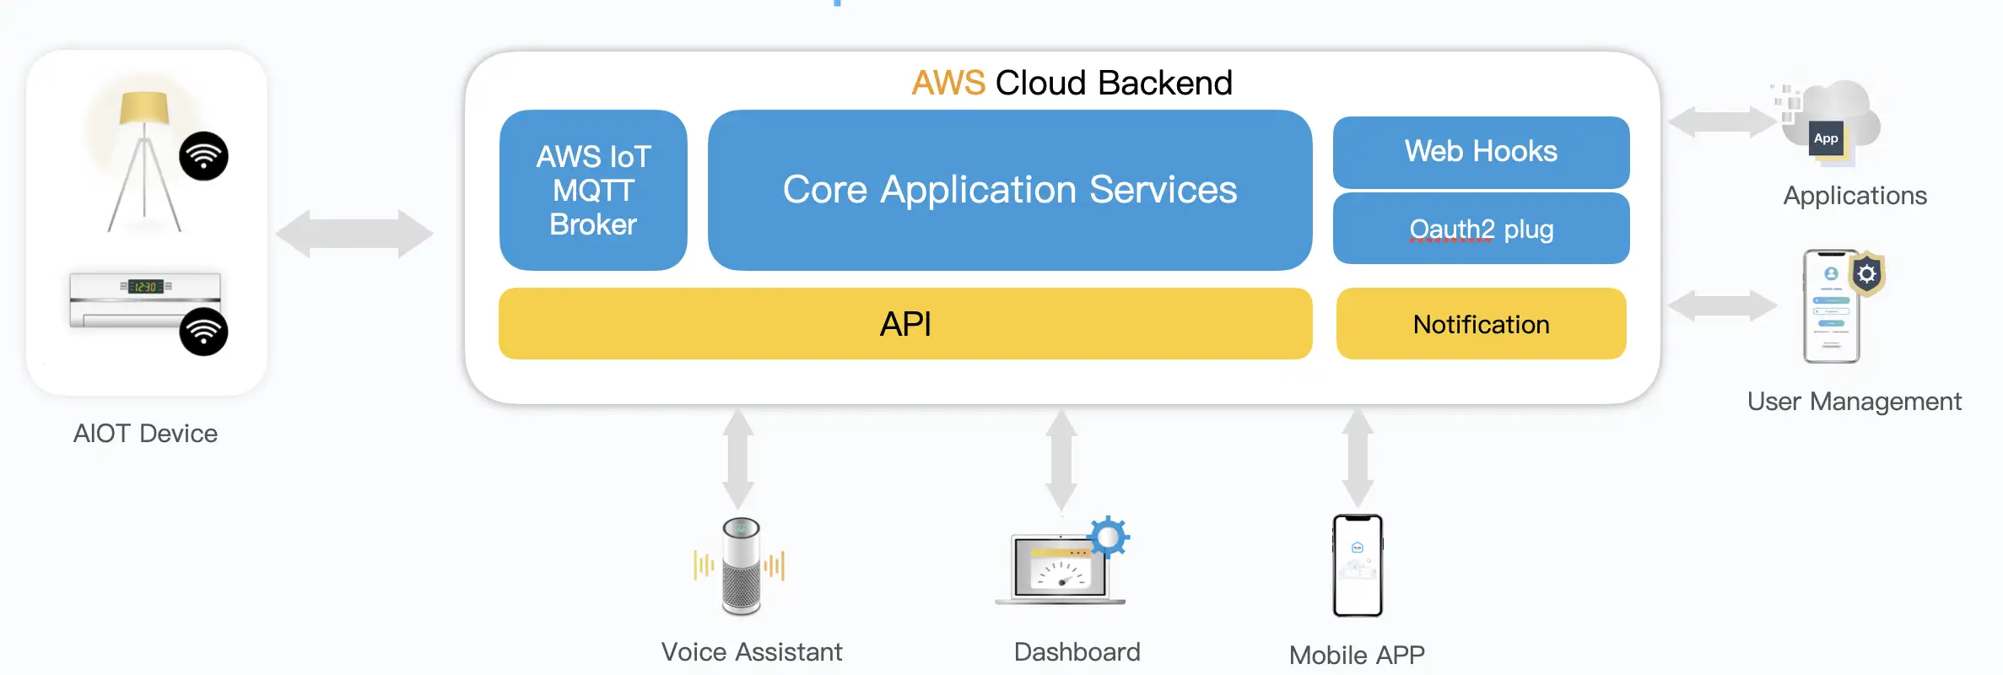Click the AWS IoT MQTT Broker block
The image size is (2003, 675).
point(593,190)
